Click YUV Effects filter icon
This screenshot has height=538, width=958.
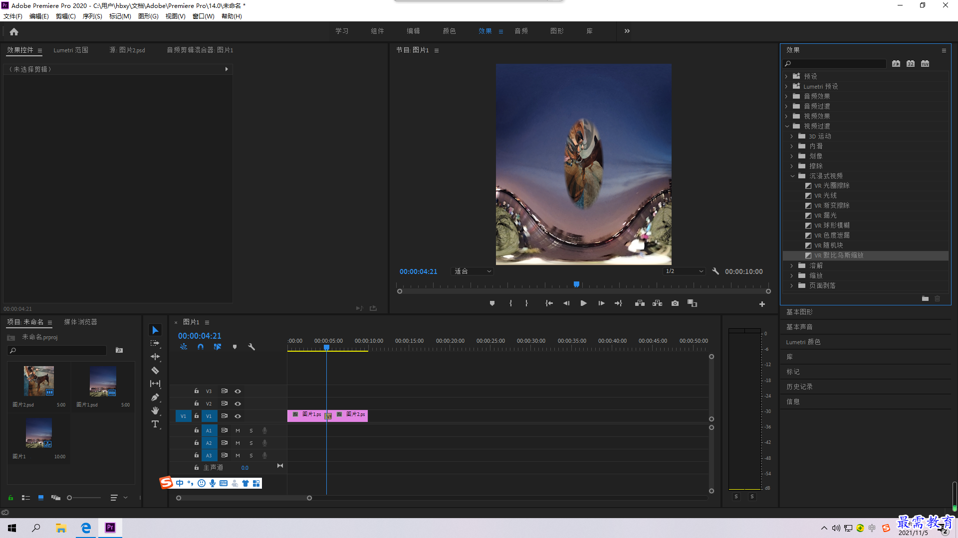925,64
